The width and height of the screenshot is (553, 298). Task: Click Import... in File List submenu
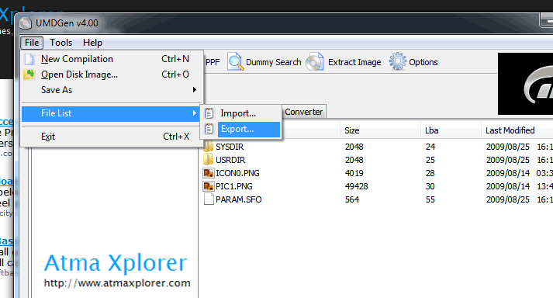click(242, 113)
